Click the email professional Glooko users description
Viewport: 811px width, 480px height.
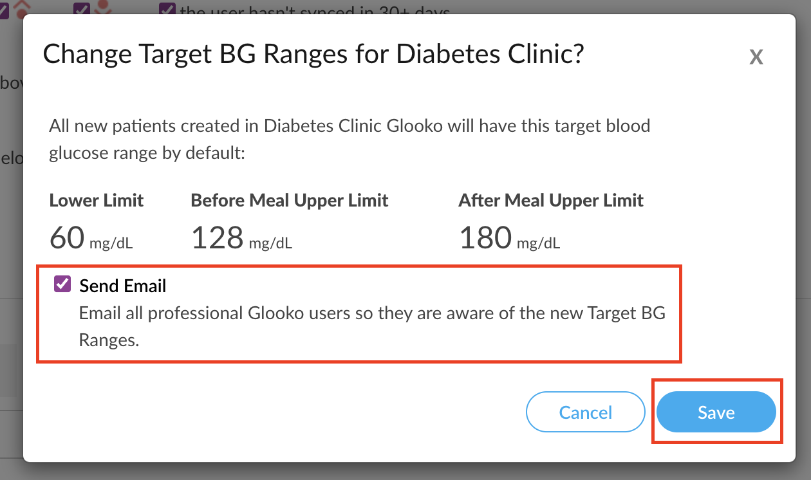tap(372, 327)
